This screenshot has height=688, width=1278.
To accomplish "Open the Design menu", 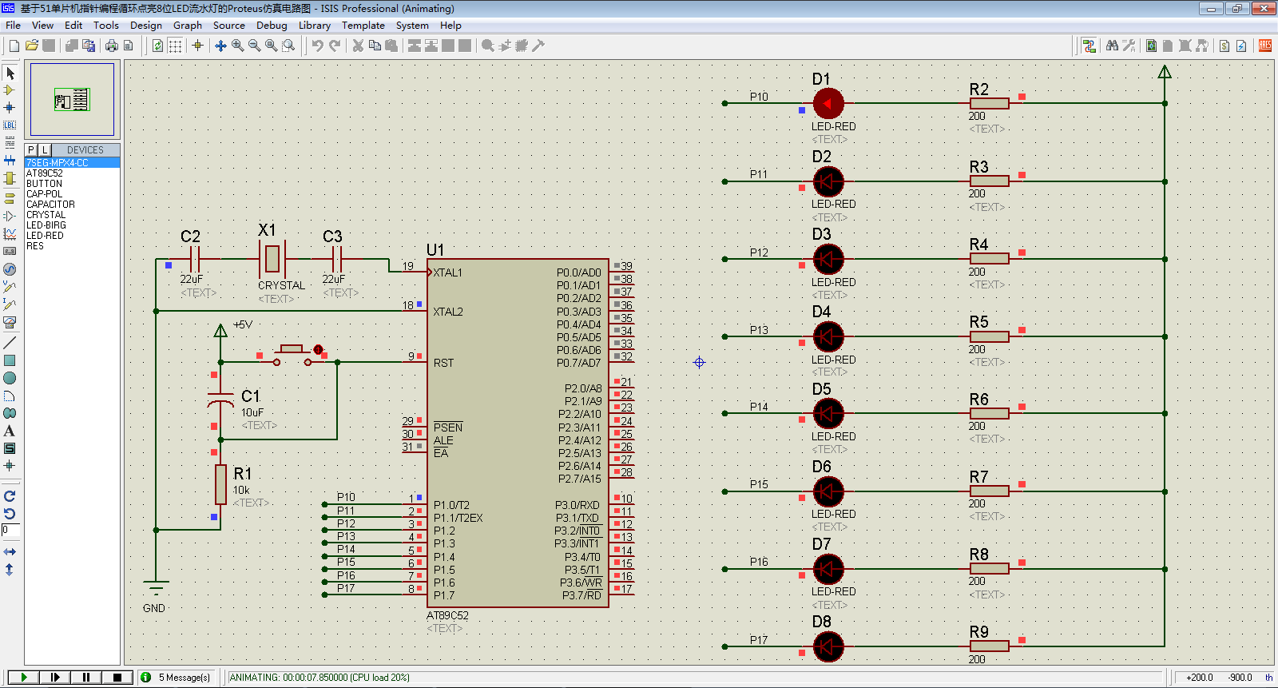I will 146,25.
